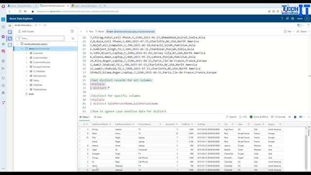Toggle hide empty columns eye icon
311x175 pixels.
tap(290, 117)
